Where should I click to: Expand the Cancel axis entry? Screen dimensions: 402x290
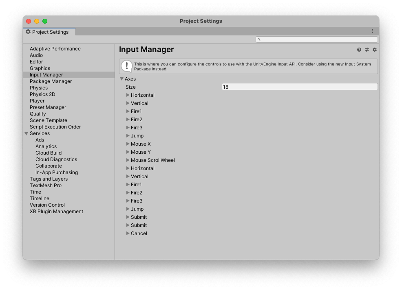128,233
